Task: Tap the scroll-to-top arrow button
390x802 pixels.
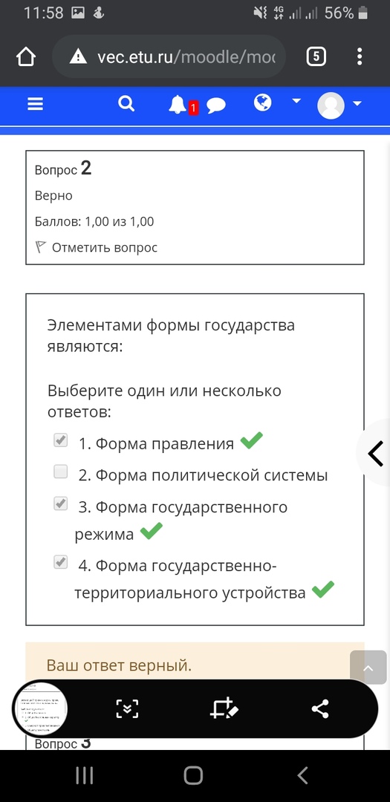Action: pos(368,668)
